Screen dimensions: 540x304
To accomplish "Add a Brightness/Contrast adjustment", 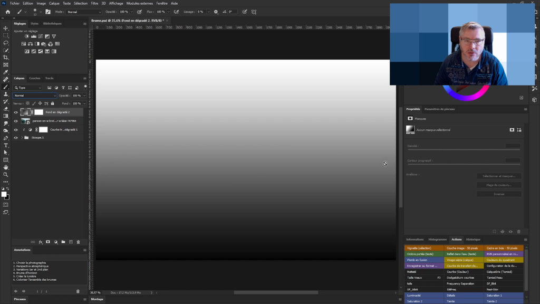I will click(x=27, y=36).
